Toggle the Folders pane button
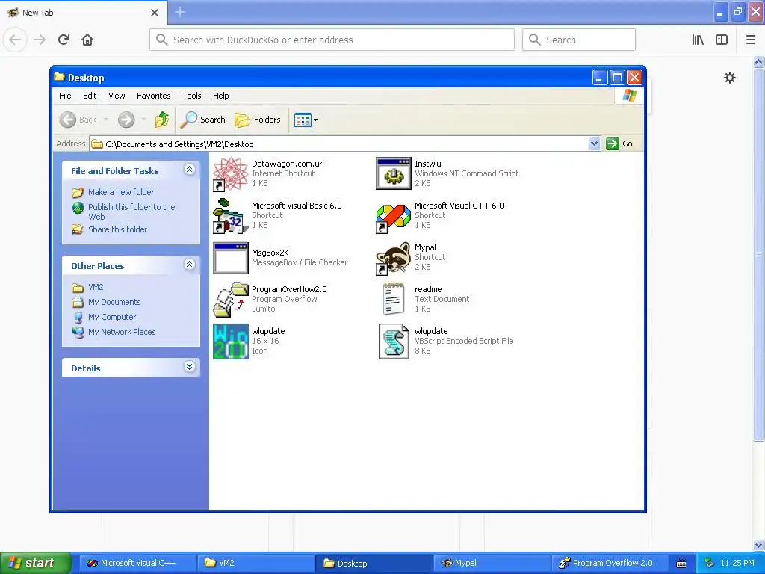The image size is (765, 574). click(258, 120)
